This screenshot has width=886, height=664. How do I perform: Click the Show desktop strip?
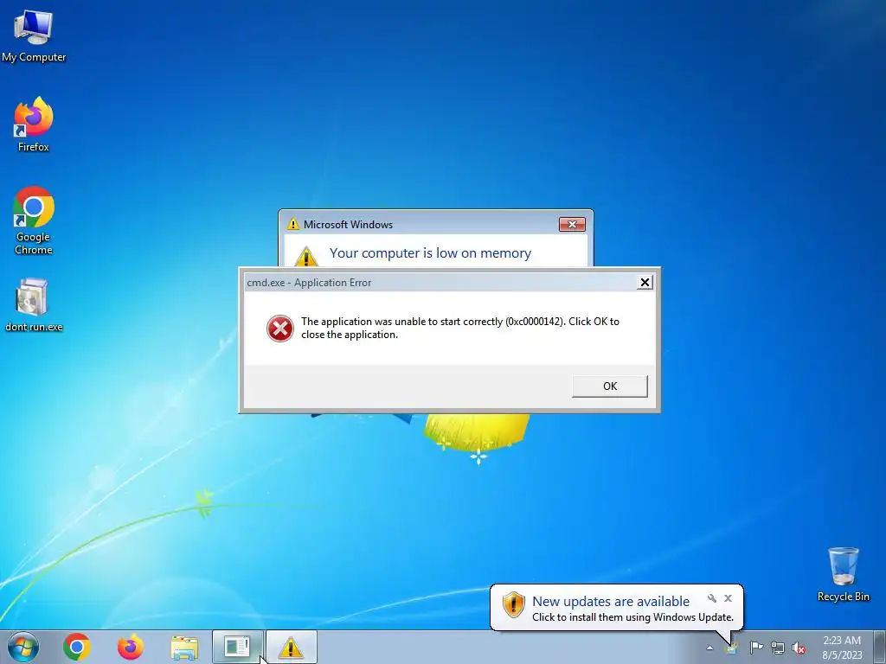879,647
